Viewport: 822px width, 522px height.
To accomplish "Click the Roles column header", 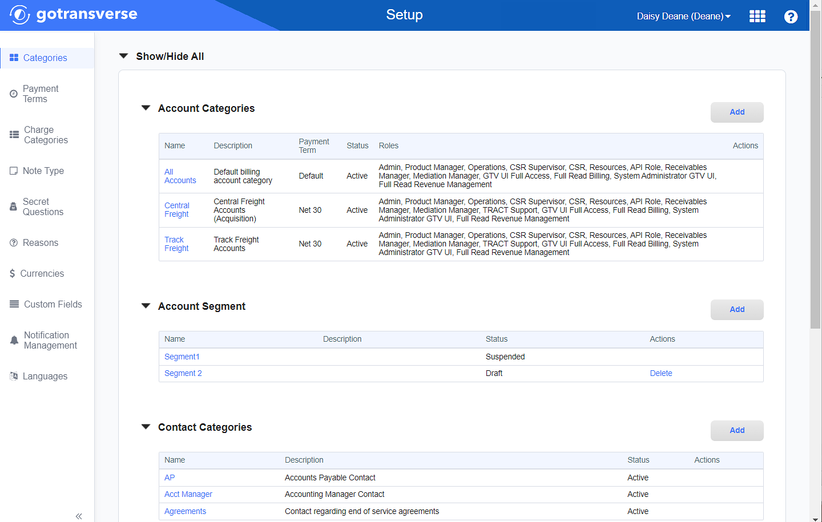I will click(x=389, y=145).
